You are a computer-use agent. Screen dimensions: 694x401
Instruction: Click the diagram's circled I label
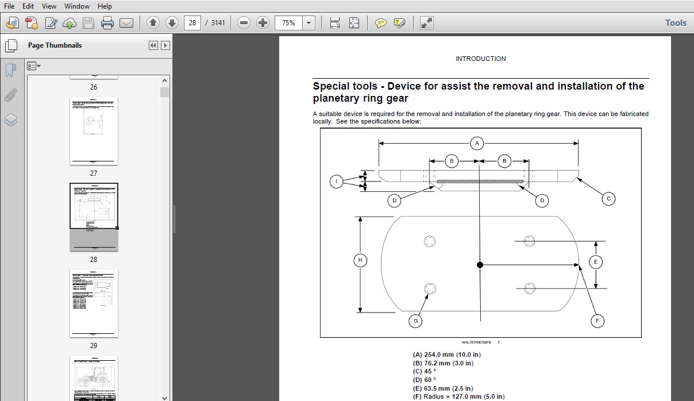tap(337, 182)
